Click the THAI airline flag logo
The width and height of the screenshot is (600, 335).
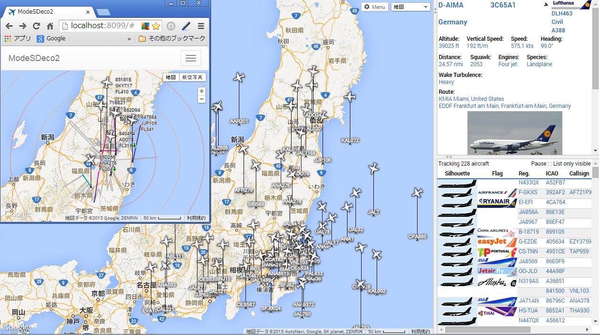click(x=497, y=311)
